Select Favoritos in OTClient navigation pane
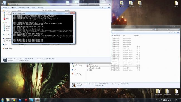181x102 pixels. [6, 11]
